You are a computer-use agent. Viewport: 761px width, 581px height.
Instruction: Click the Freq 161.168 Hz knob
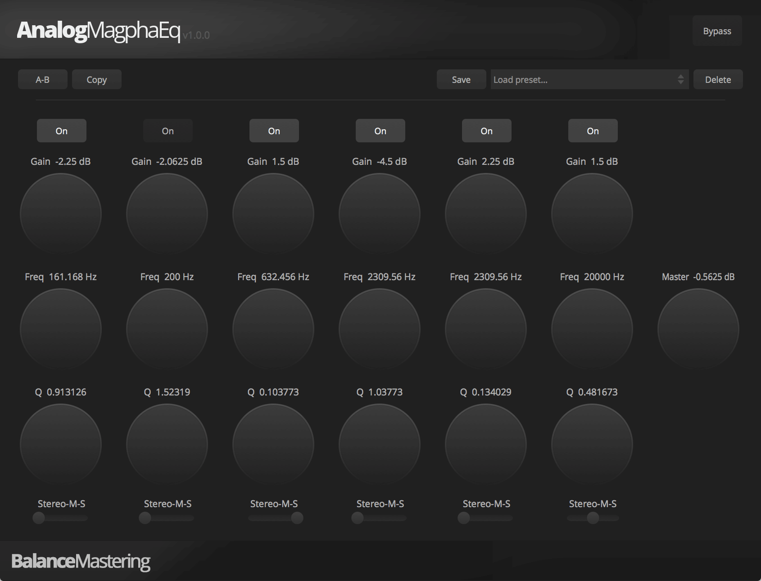point(61,329)
